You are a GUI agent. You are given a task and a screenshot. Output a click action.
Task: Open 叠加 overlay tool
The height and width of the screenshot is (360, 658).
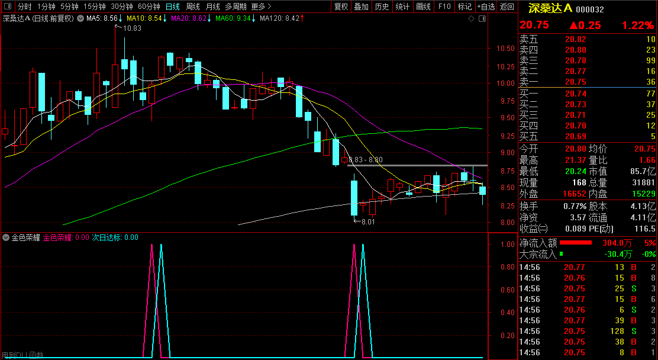[361, 7]
